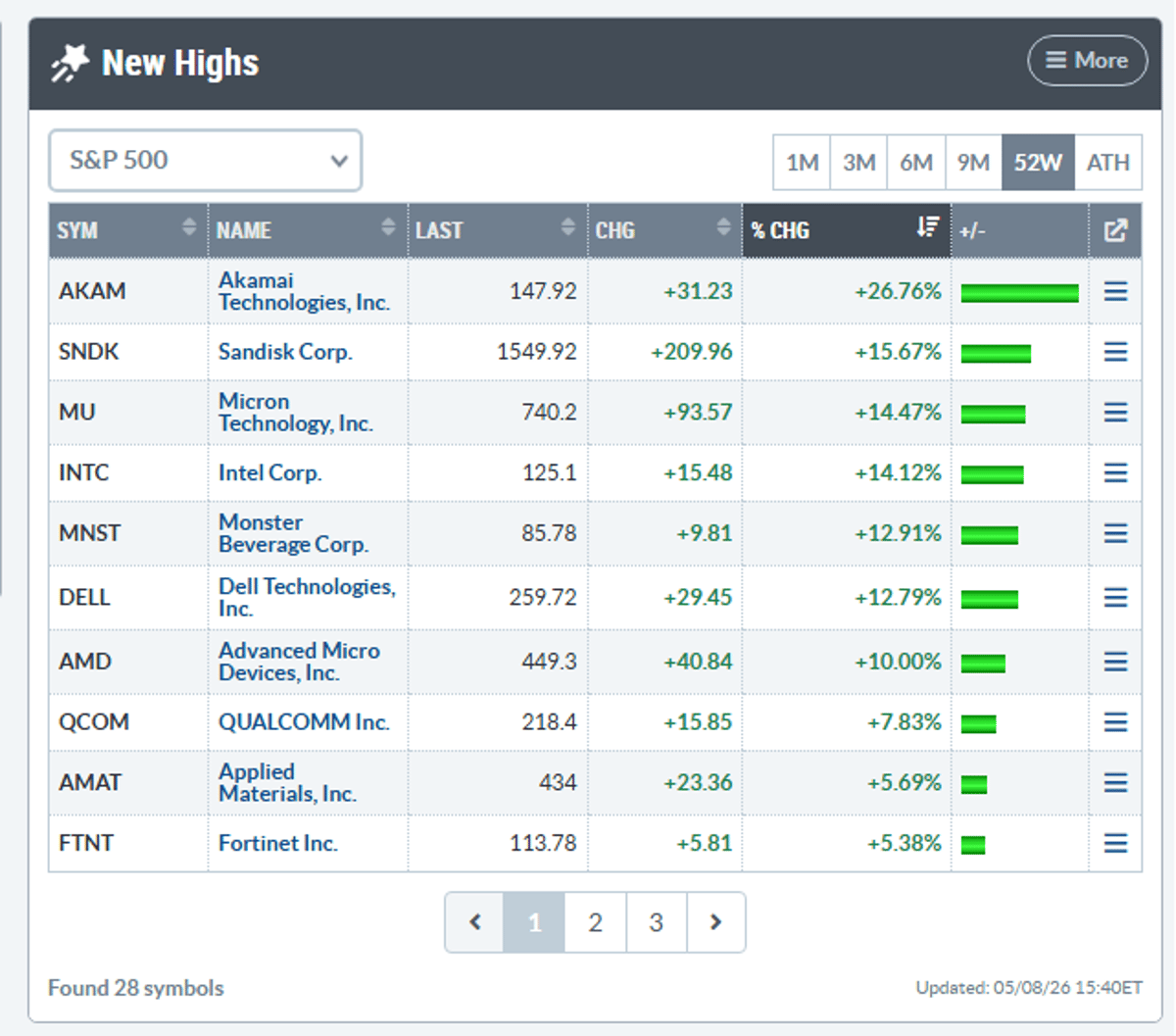The image size is (1176, 1036).
Task: Open the hamburger menu for MNST row
Action: [x=1115, y=533]
